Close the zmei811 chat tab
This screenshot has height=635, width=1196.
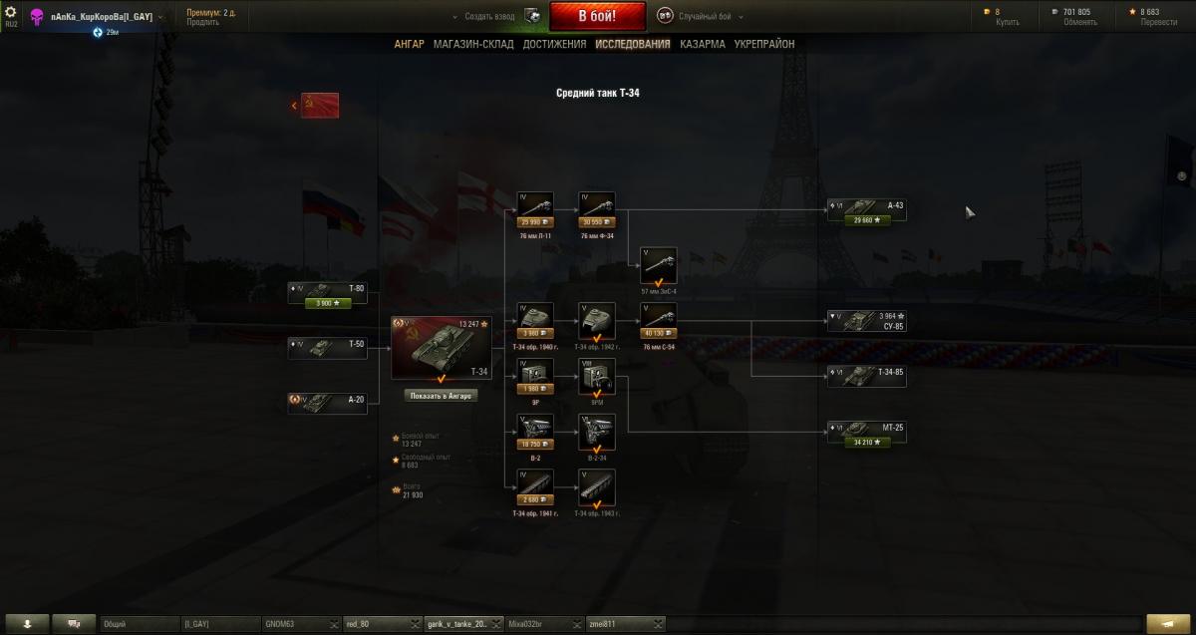659,624
